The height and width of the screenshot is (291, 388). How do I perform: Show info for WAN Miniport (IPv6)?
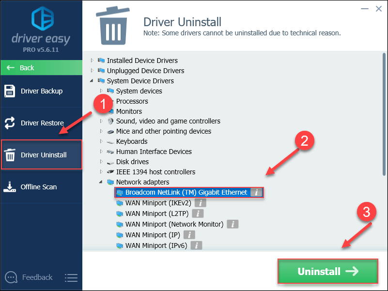tap(196, 245)
